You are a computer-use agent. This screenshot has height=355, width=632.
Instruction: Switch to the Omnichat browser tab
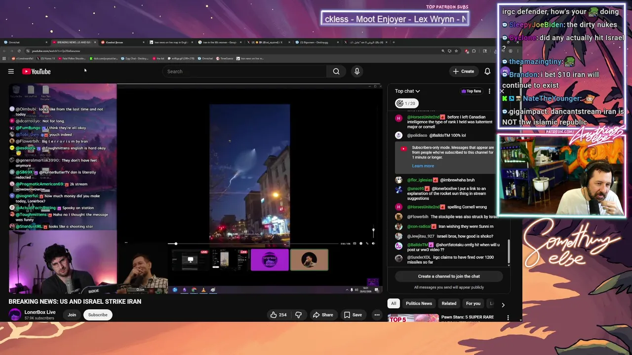click(25, 42)
